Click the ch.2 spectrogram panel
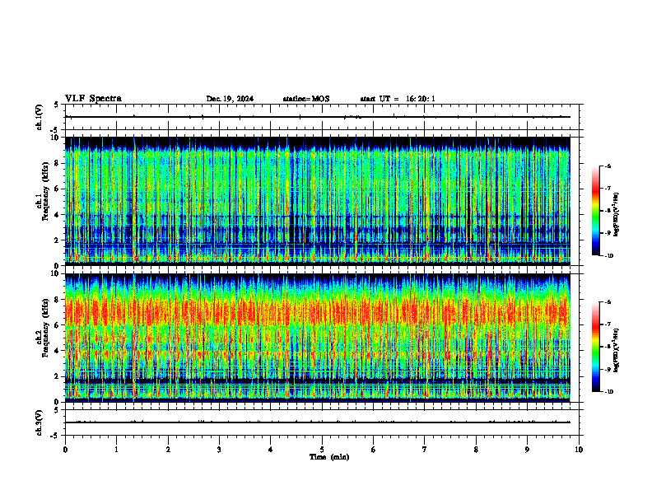652x504 pixels. 318,338
